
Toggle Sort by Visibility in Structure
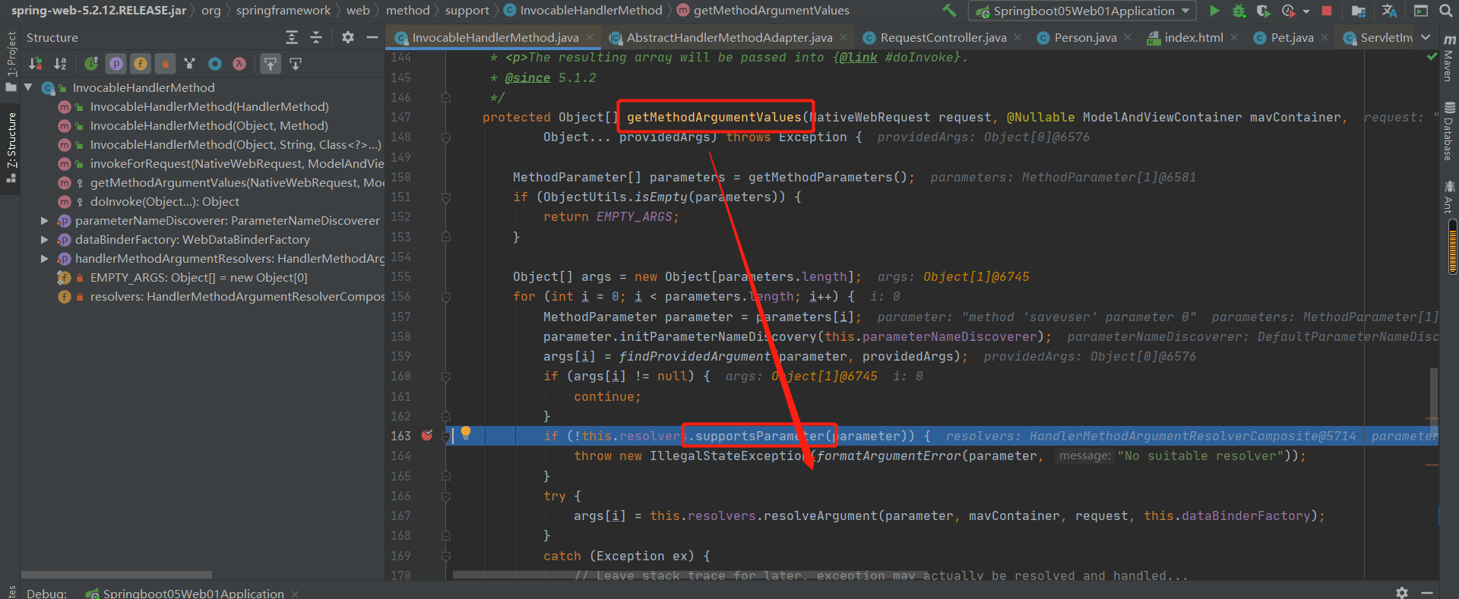(35, 64)
